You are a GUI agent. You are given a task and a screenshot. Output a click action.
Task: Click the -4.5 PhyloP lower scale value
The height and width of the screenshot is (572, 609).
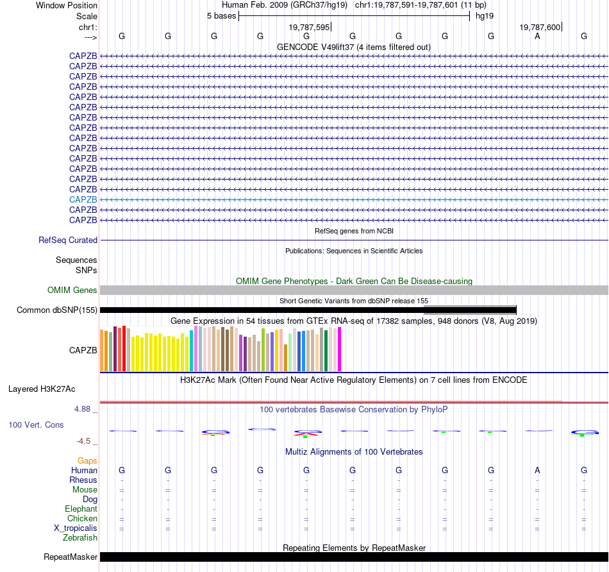pyautogui.click(x=83, y=441)
